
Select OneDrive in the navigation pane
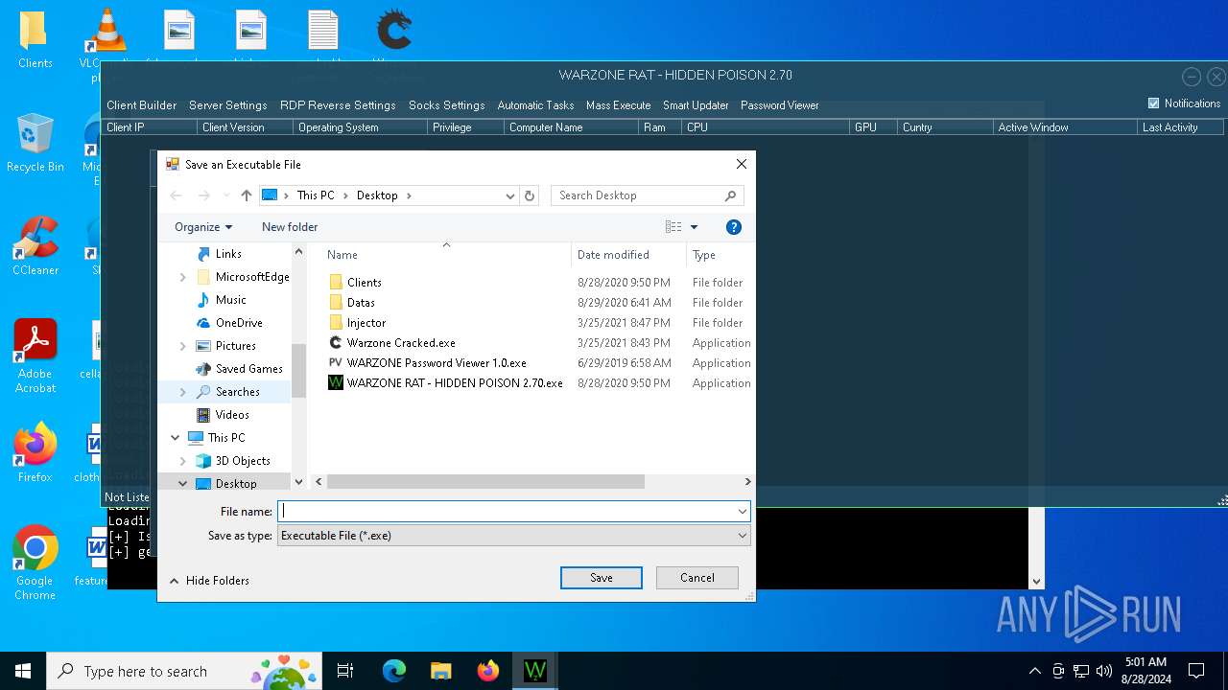(x=239, y=323)
